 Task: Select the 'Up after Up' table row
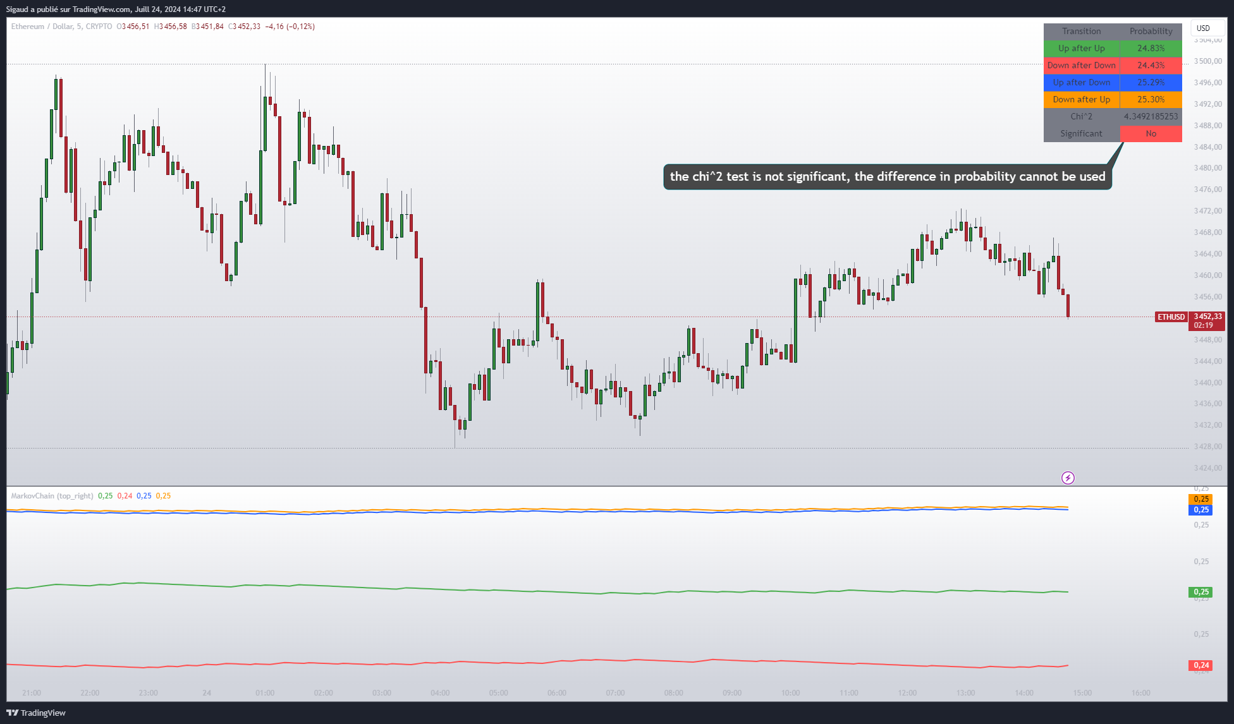click(x=1113, y=48)
